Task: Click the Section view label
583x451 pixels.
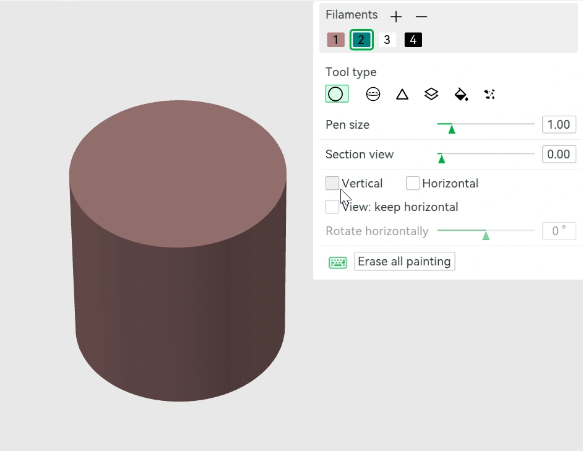Action: pos(360,154)
